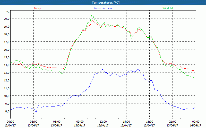Select the blue 'Punto de rocío' legend label
206x128 pixels.
point(102,8)
